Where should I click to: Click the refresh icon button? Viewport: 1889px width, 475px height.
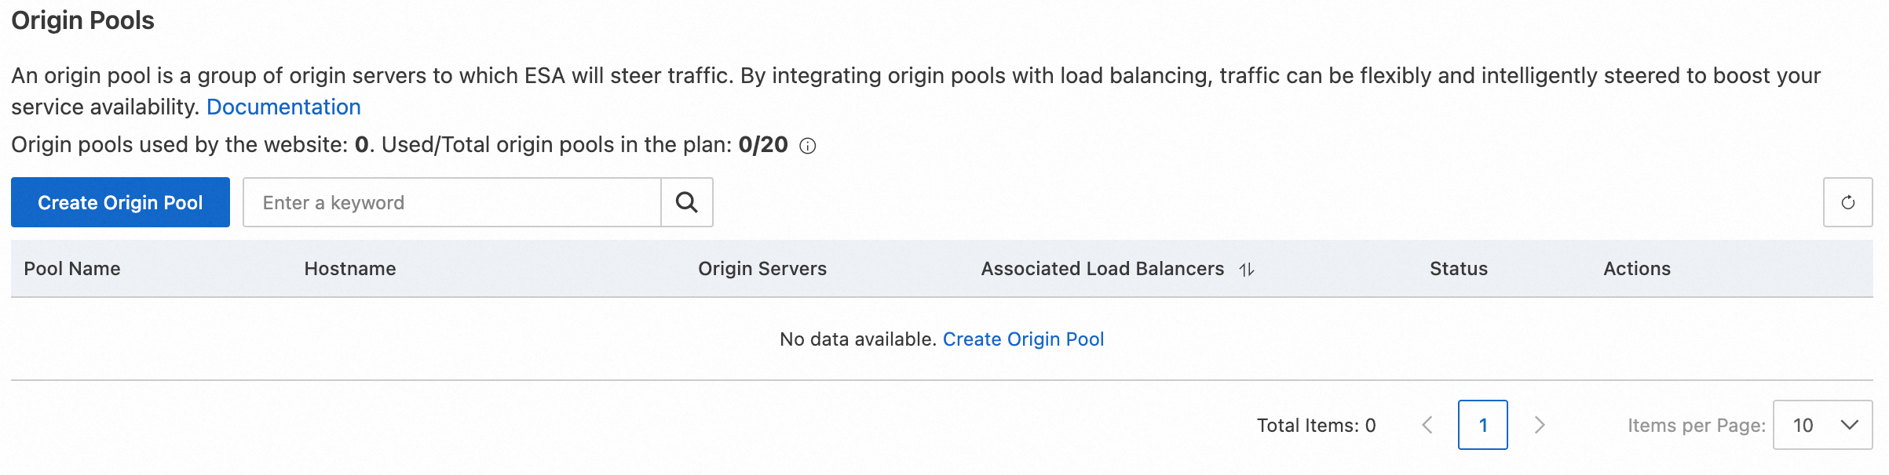click(1847, 202)
